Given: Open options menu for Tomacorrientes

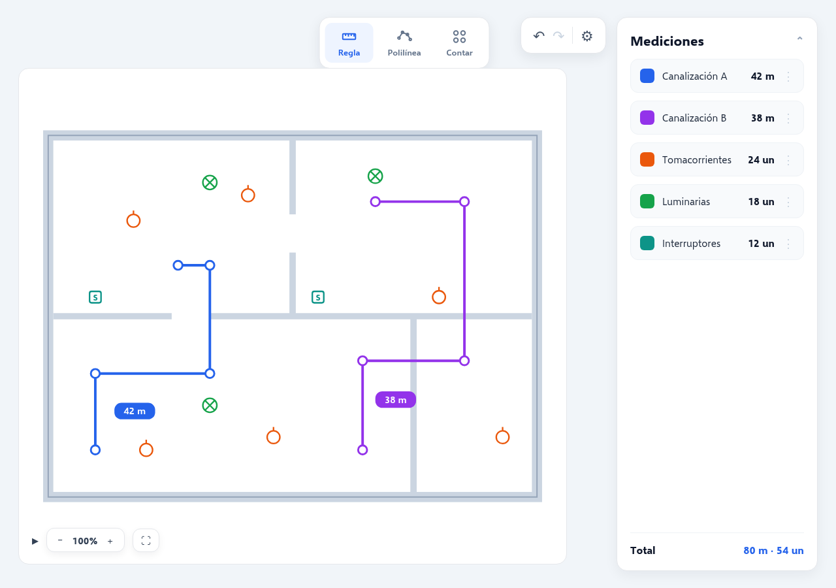Looking at the screenshot, I should click(788, 160).
